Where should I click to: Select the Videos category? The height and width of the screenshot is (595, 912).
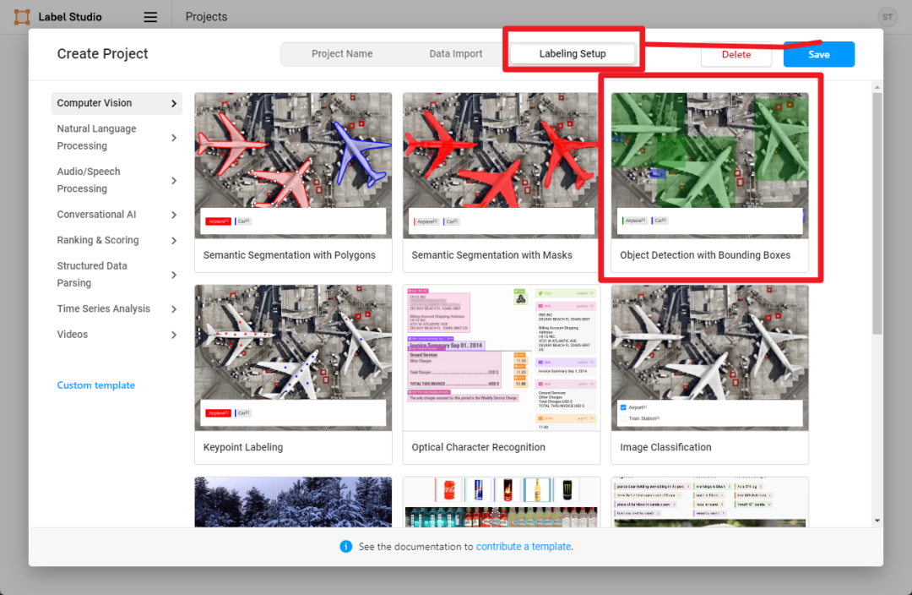(x=117, y=335)
